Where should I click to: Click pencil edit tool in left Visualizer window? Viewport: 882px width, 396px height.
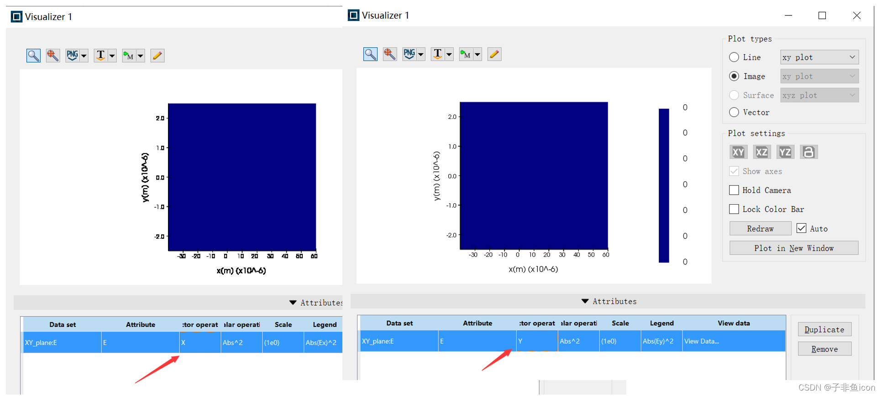(x=157, y=56)
